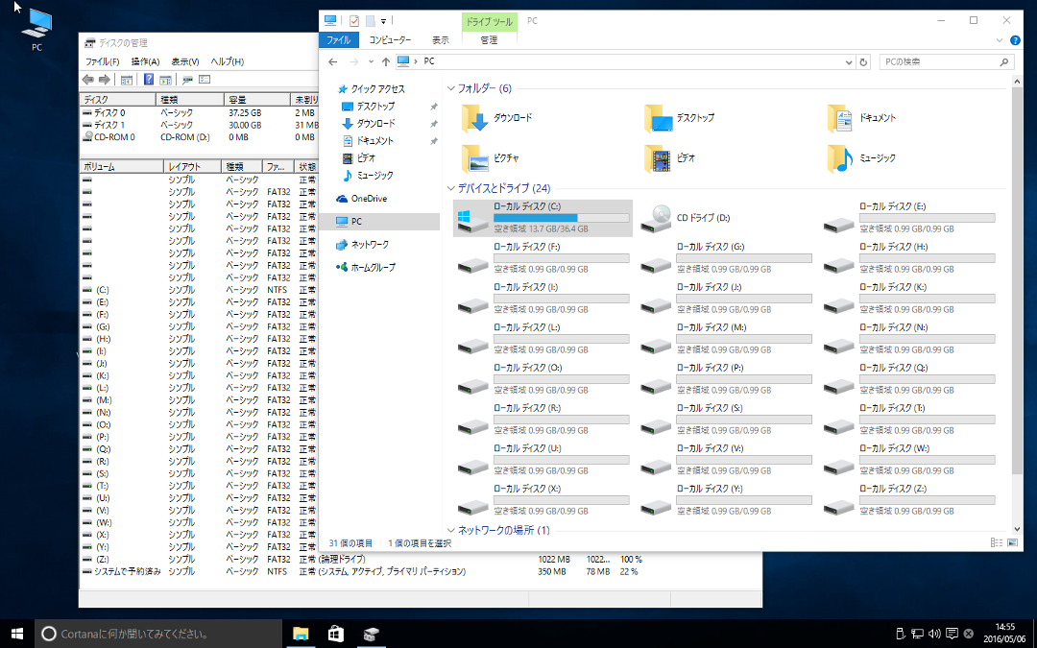1037x648 pixels.
Task: Switch to details view in status bar
Action: tap(996, 543)
